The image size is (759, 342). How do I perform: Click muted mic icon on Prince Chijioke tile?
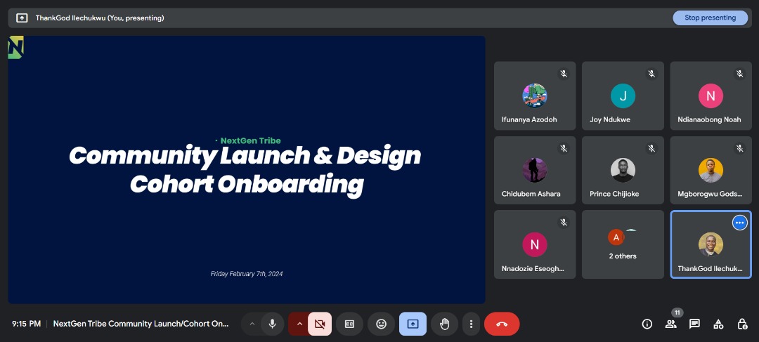pyautogui.click(x=652, y=148)
